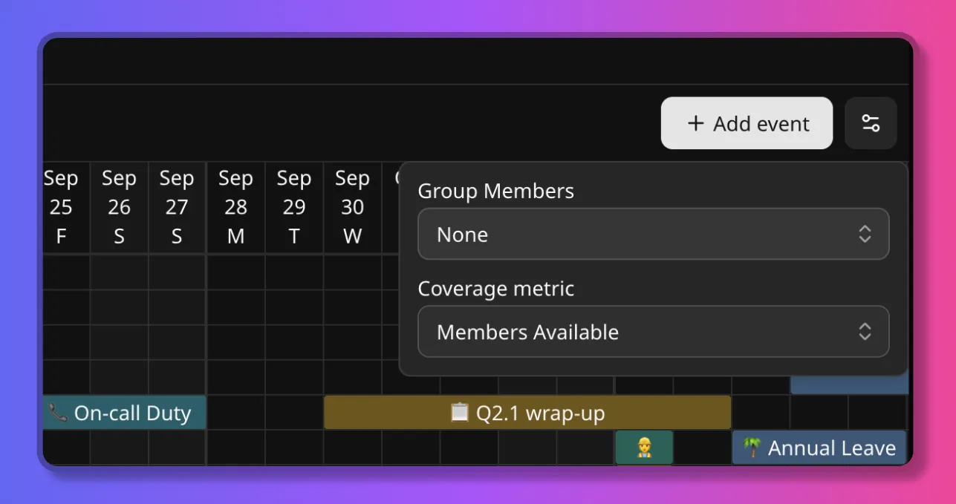Select the On-call Duty event
The image size is (956, 504).
124,413
